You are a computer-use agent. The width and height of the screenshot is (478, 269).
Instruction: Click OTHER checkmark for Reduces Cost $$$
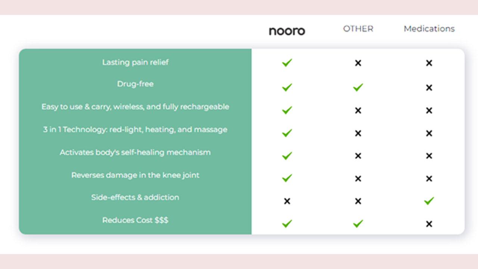point(358,224)
